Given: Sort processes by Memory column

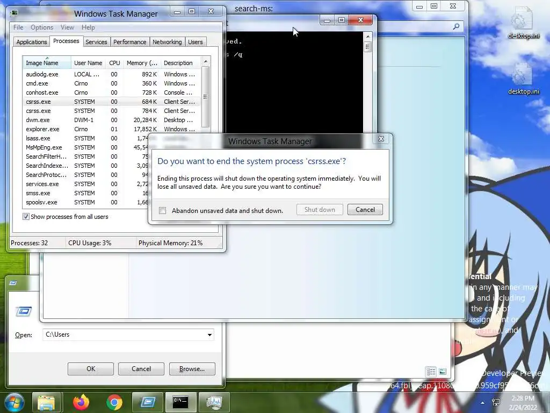Looking at the screenshot, I should click(142, 63).
